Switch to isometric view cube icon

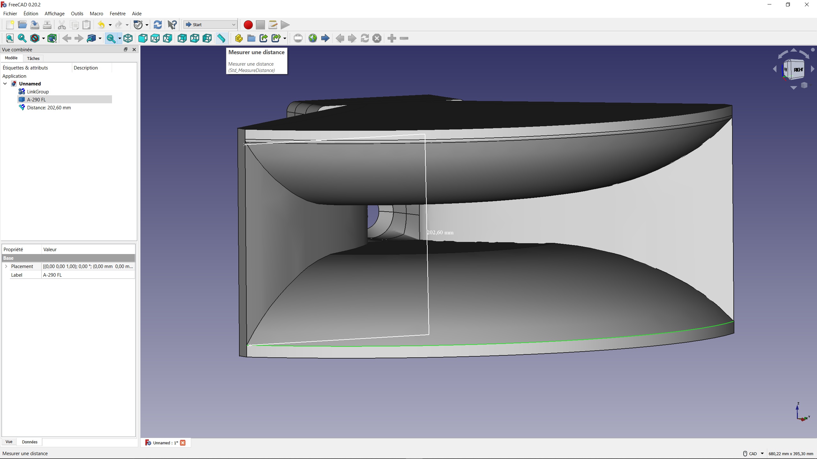[128, 38]
